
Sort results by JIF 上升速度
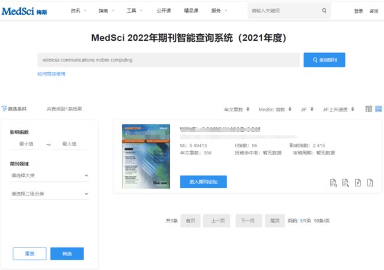(339, 109)
